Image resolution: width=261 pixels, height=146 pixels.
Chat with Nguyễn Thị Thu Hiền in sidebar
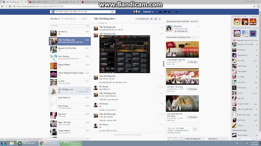245,44
